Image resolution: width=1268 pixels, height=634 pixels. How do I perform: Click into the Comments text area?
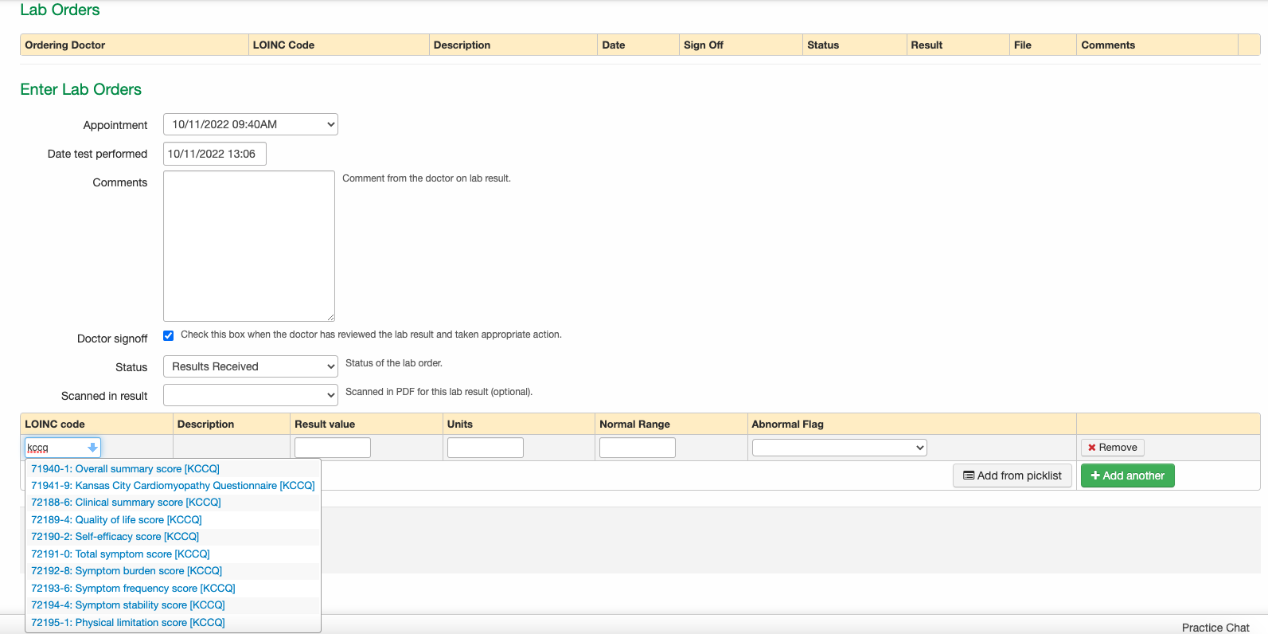(x=249, y=246)
